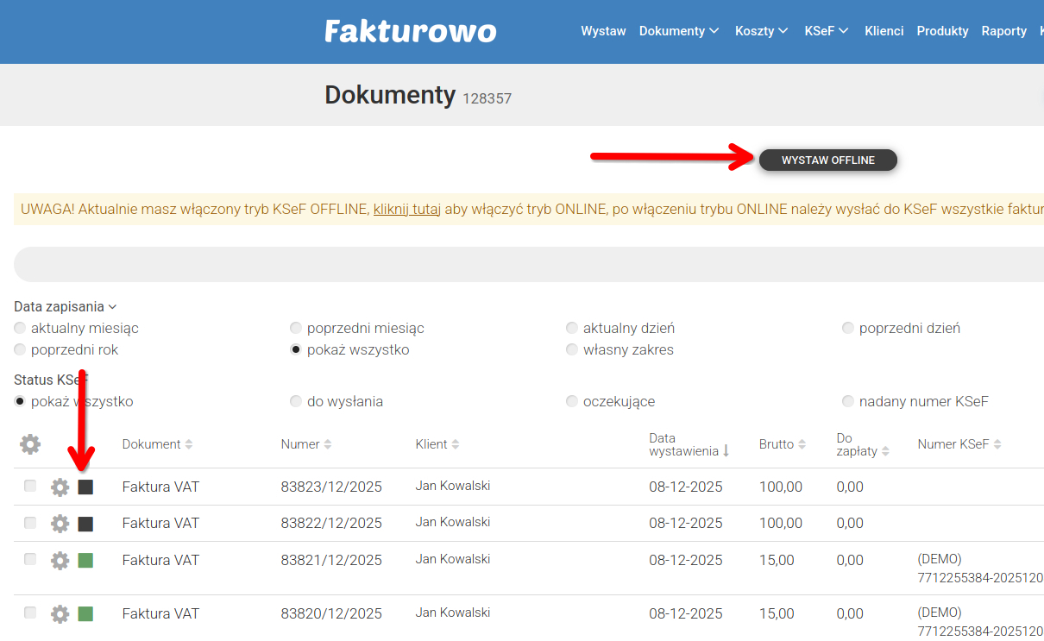Open gear settings for invoice 83821/12/2025
The width and height of the screenshot is (1044, 641).
60,561
